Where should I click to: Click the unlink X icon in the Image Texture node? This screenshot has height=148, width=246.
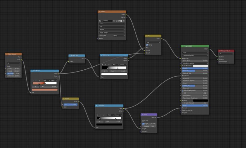coord(124,21)
